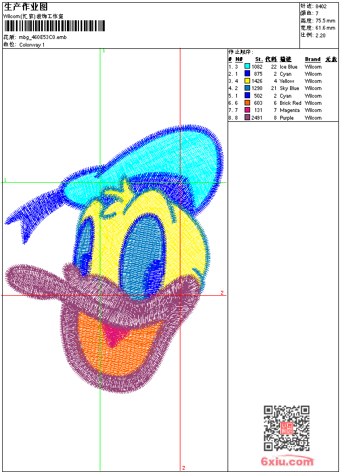Select the Yellow thread color swatch

pos(247,81)
